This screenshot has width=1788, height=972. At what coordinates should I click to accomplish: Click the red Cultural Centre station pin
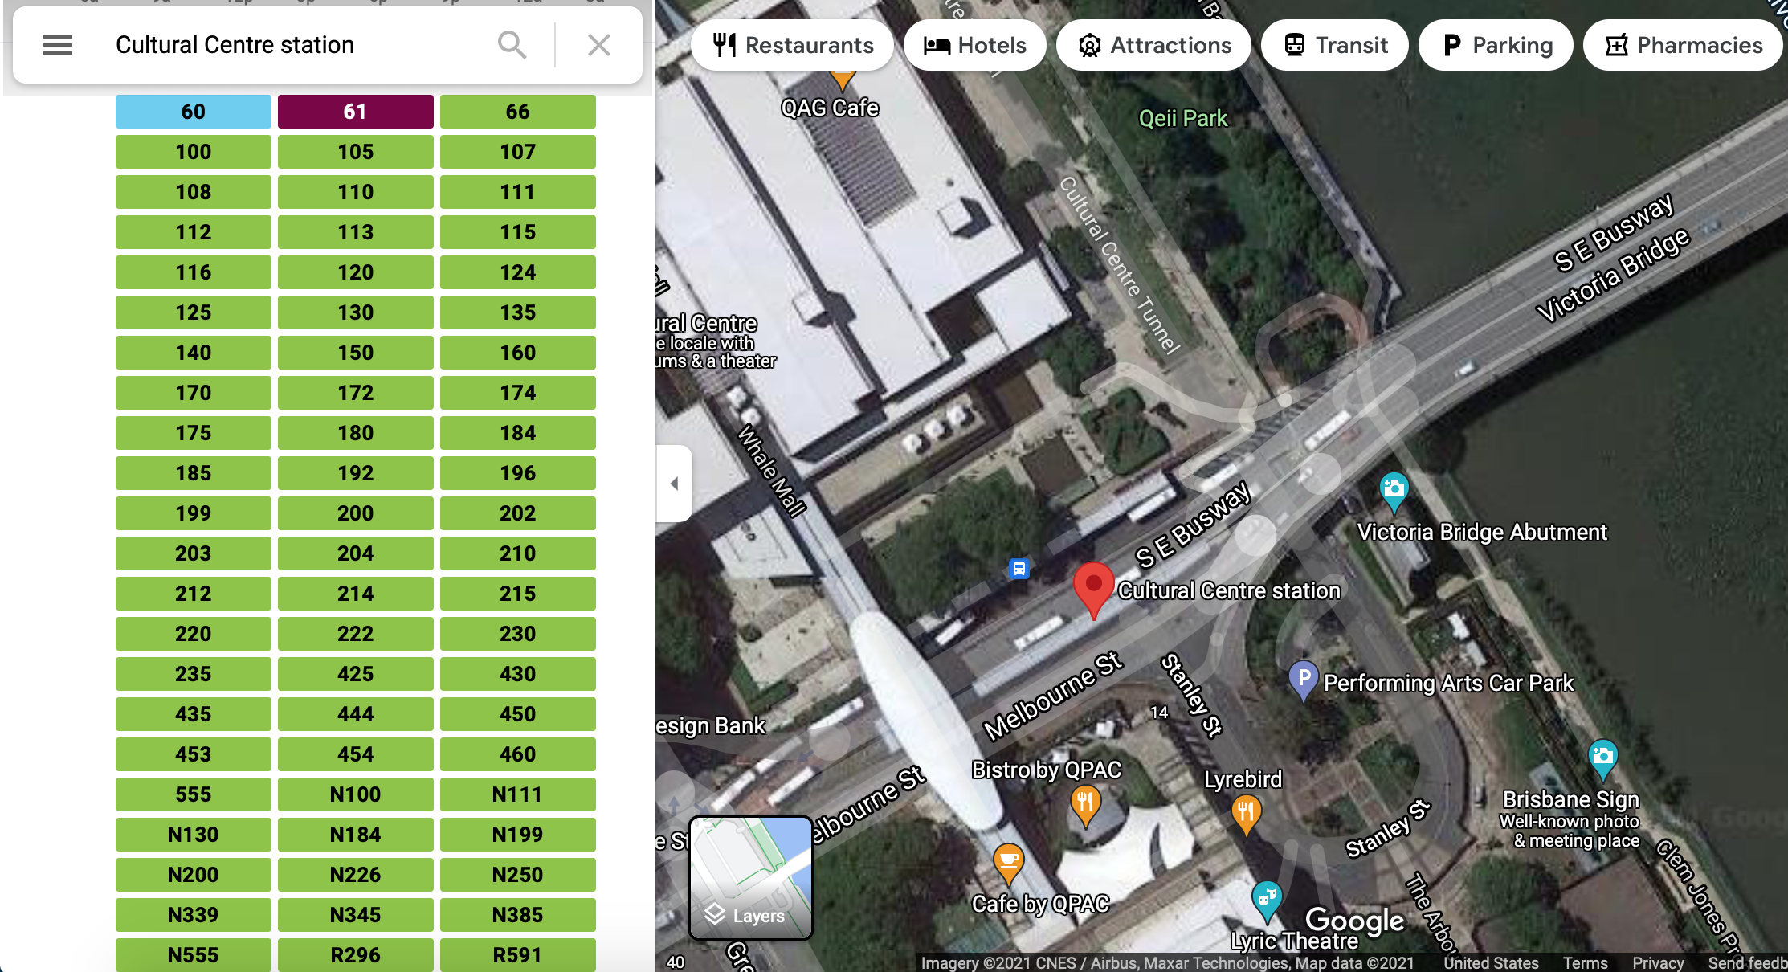[1093, 590]
